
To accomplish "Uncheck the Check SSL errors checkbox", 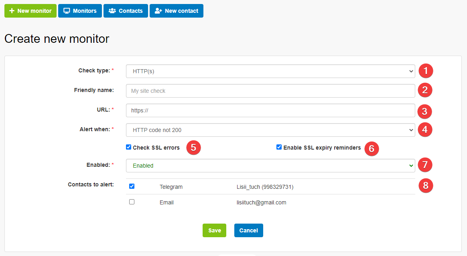I will (129, 147).
